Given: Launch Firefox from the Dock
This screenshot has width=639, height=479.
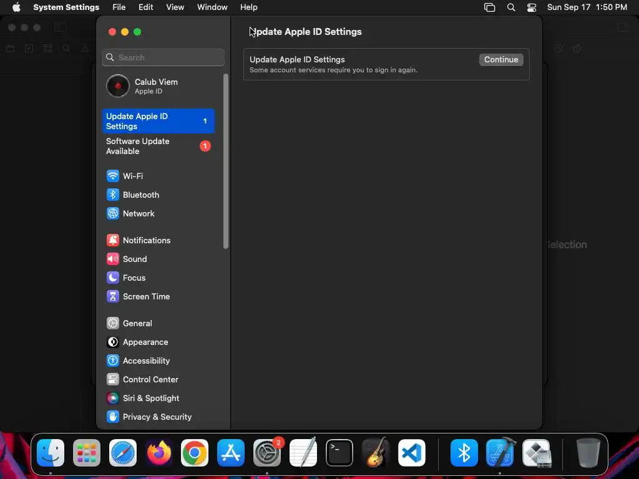Looking at the screenshot, I should (x=159, y=453).
